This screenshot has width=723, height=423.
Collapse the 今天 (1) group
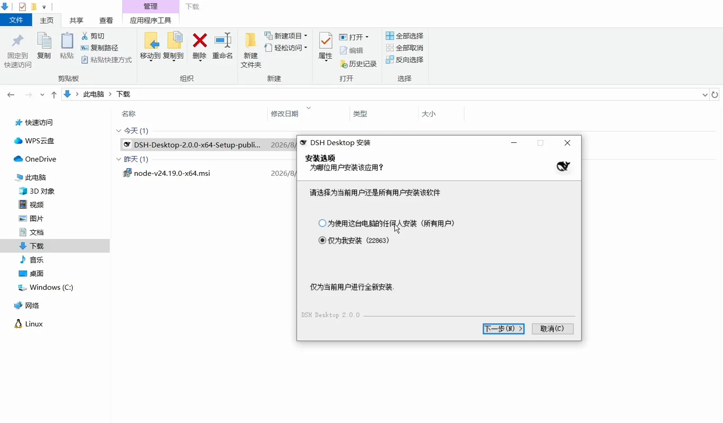tap(118, 131)
